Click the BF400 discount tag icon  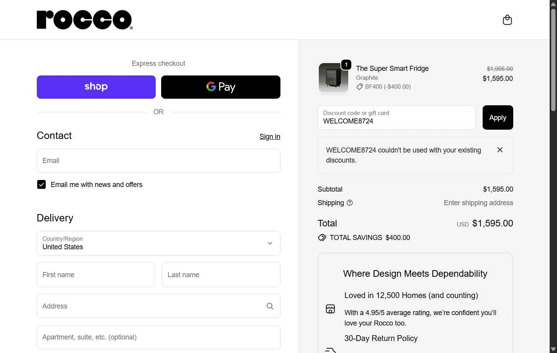(359, 87)
